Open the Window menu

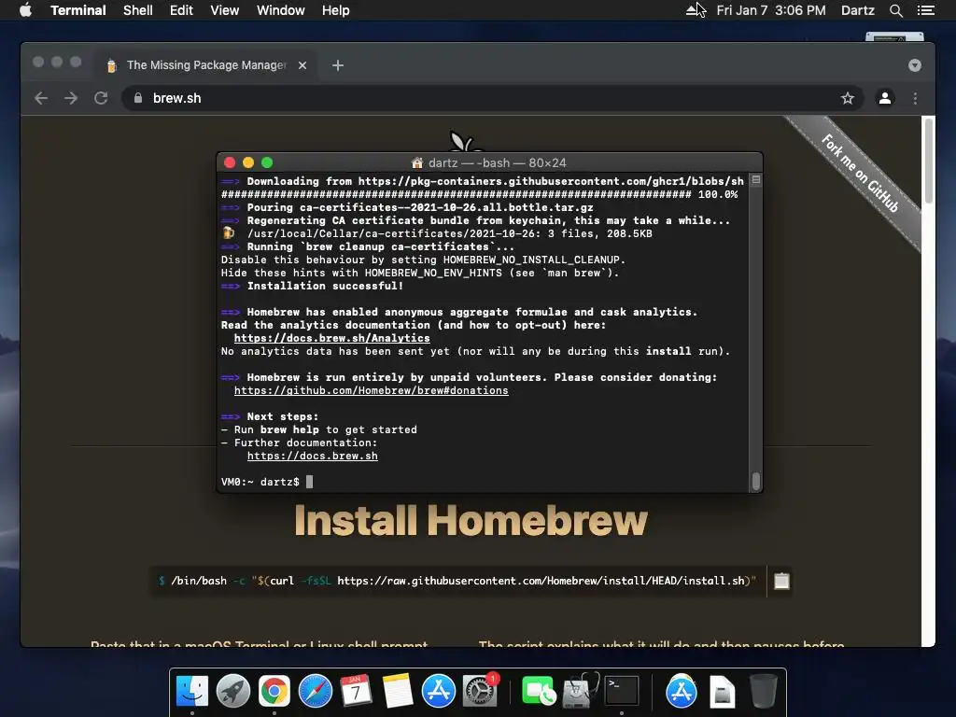point(280,10)
